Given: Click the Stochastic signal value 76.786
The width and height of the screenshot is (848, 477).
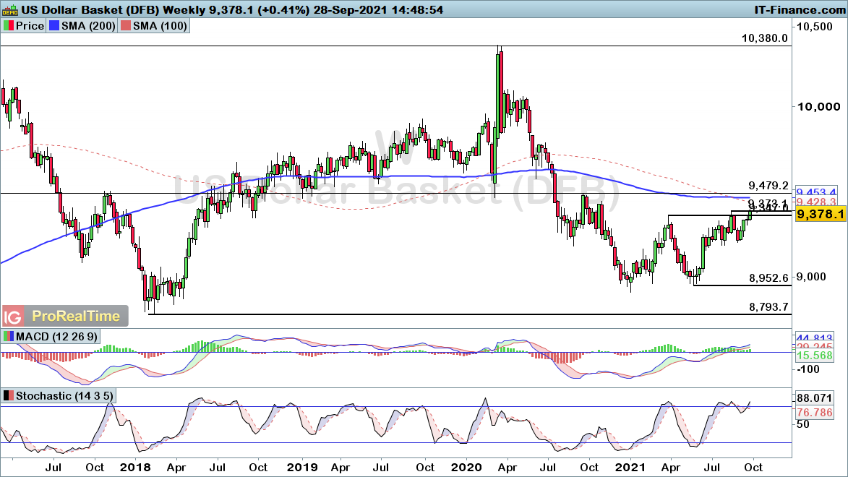Looking at the screenshot, I should click(815, 413).
